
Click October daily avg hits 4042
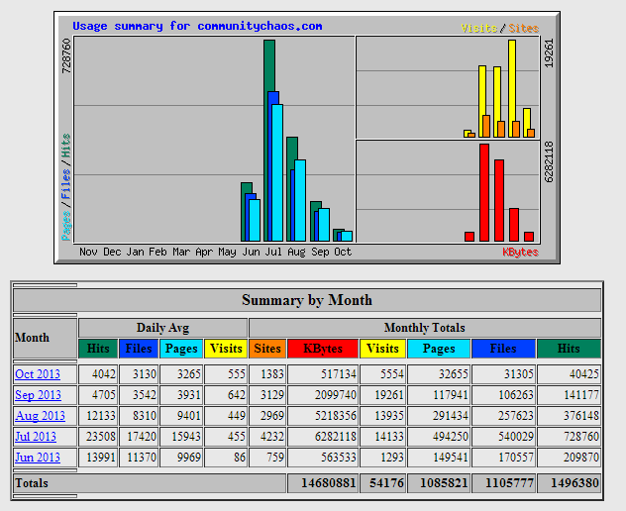point(98,374)
